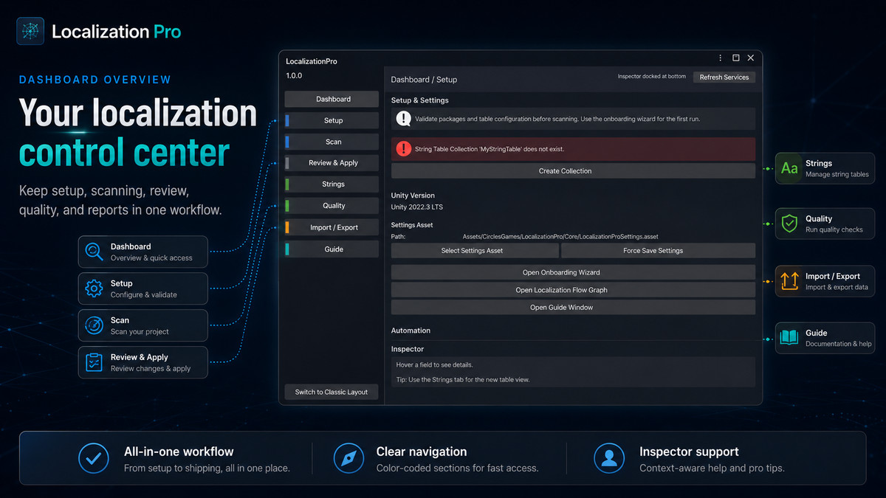
Task: Click the Dashboard / Setup breadcrumb
Action: [x=424, y=80]
